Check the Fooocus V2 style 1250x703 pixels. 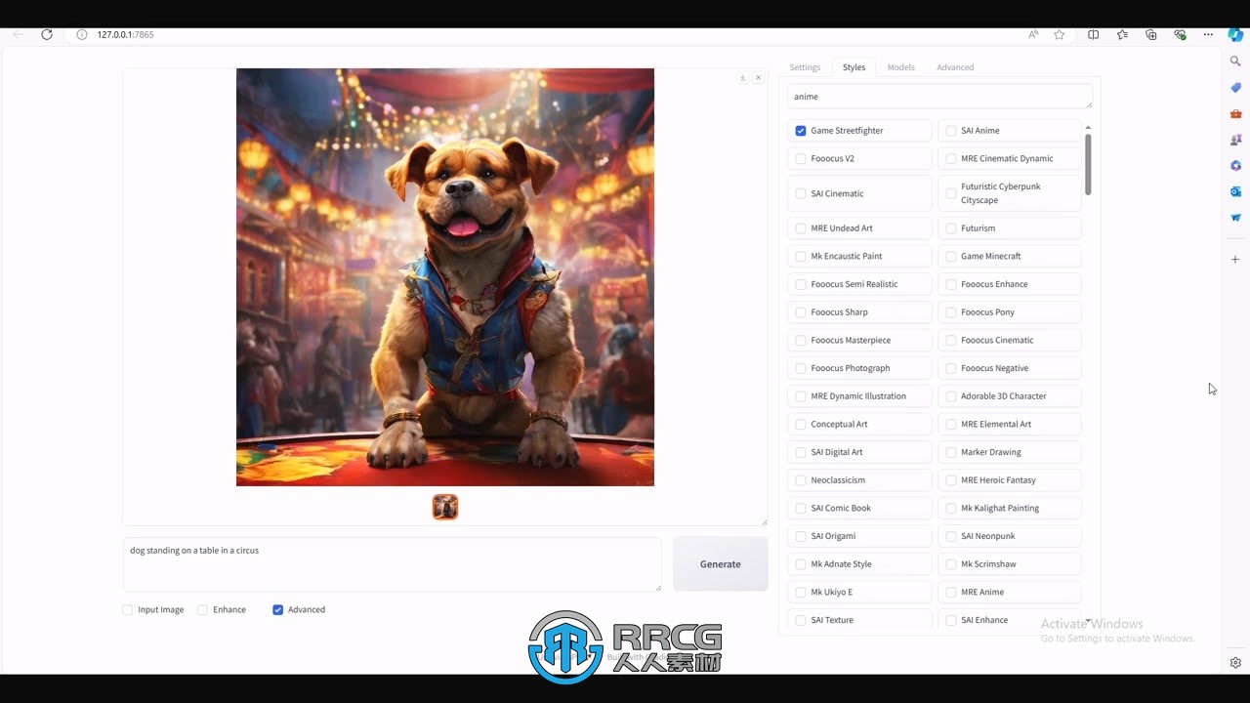(x=801, y=158)
